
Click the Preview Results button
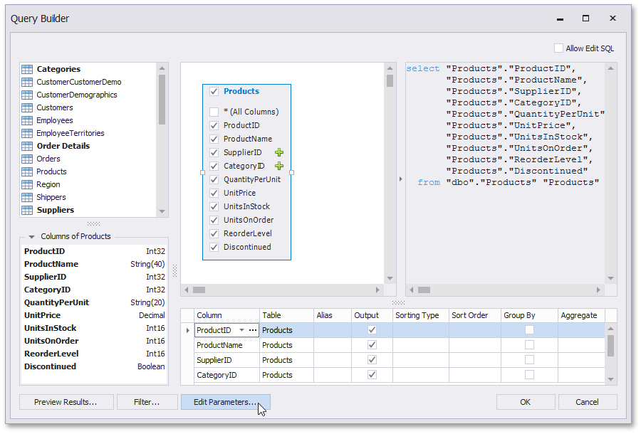pyautogui.click(x=66, y=402)
